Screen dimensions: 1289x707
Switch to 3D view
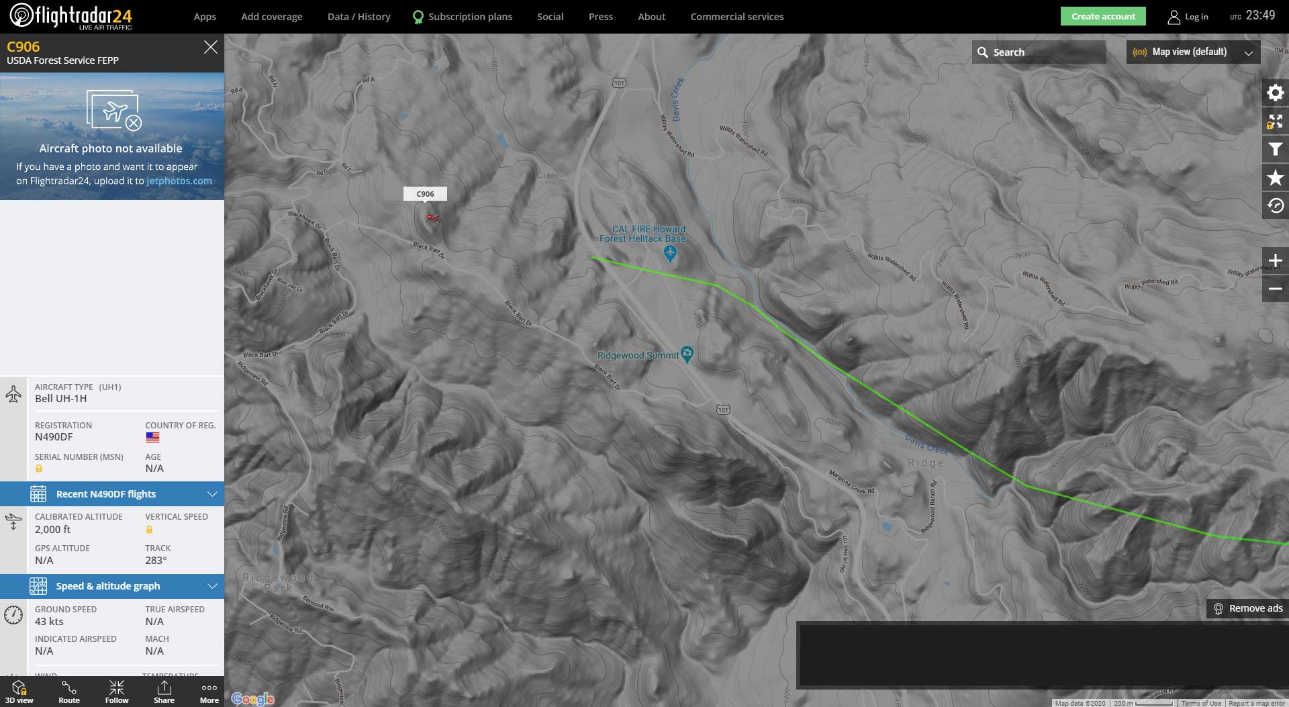click(19, 692)
